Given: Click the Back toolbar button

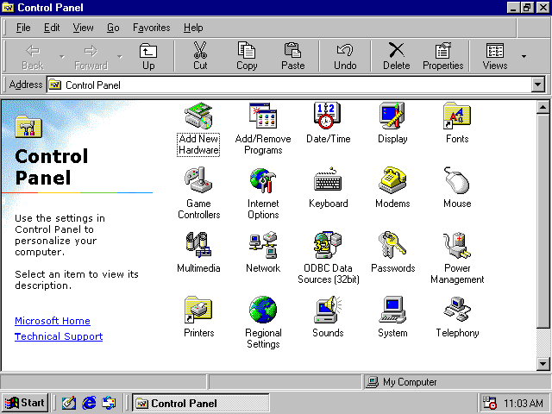Looking at the screenshot, I should [33, 56].
